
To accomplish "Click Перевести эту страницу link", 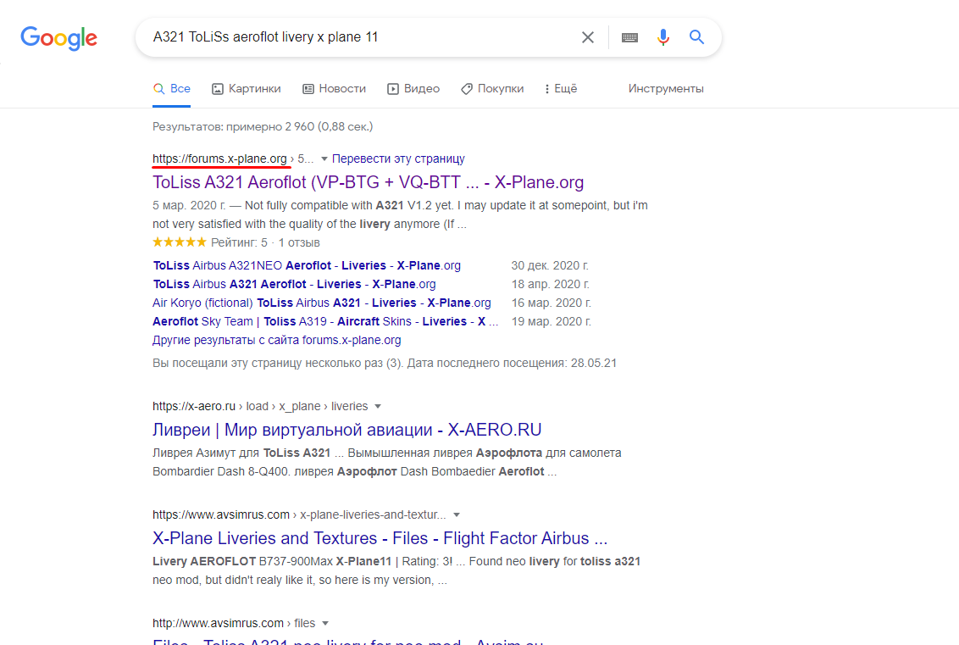I will (x=398, y=158).
